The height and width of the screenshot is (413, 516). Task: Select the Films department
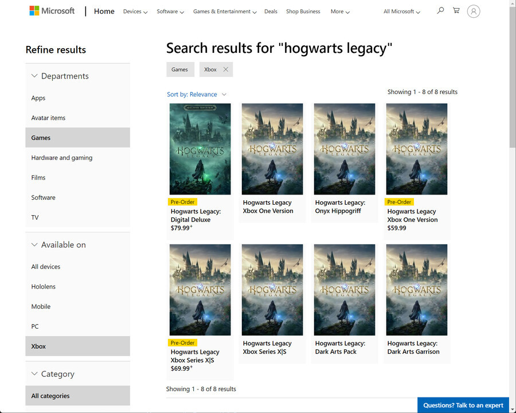[x=77, y=177]
